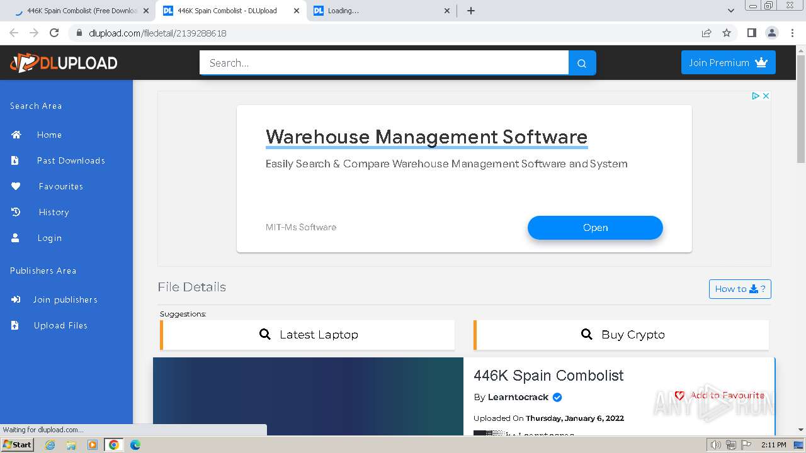Screen dimensions: 806x453
Task: Open Past Downloads in sidebar
Action: (71, 160)
